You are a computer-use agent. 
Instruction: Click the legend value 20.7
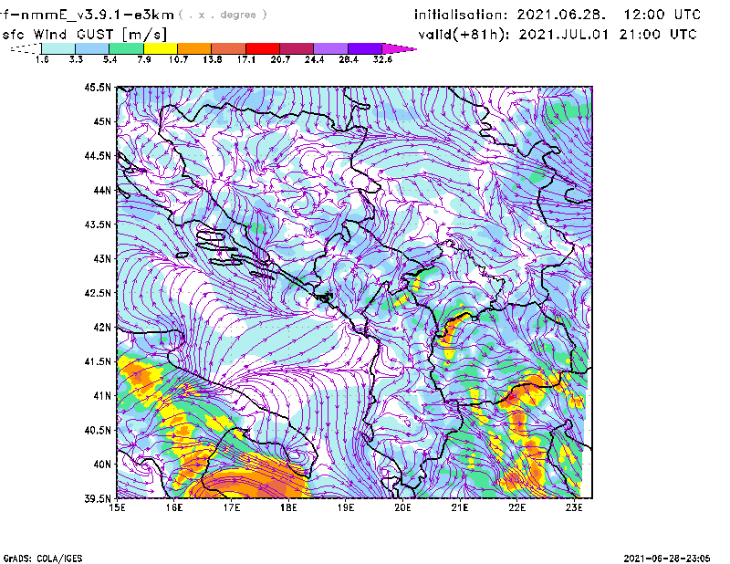280,59
